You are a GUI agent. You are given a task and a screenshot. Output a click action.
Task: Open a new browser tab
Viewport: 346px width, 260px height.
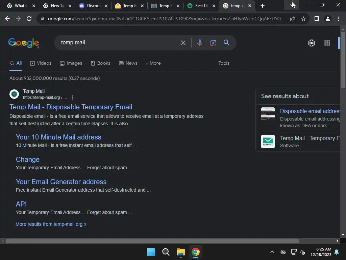[262, 6]
